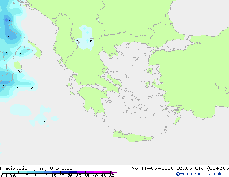
Task: Click the island of Rhodes on the map
Action: coord(177,120)
